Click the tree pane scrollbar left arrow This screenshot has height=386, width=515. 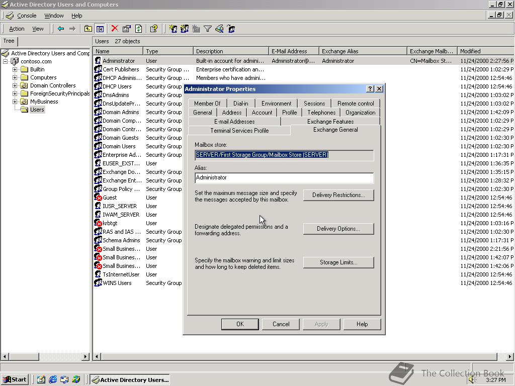4,356
